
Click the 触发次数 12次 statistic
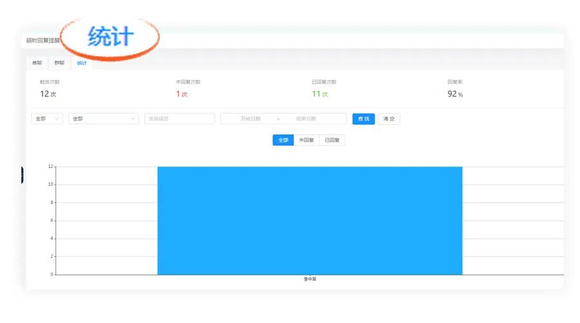pyautogui.click(x=48, y=94)
